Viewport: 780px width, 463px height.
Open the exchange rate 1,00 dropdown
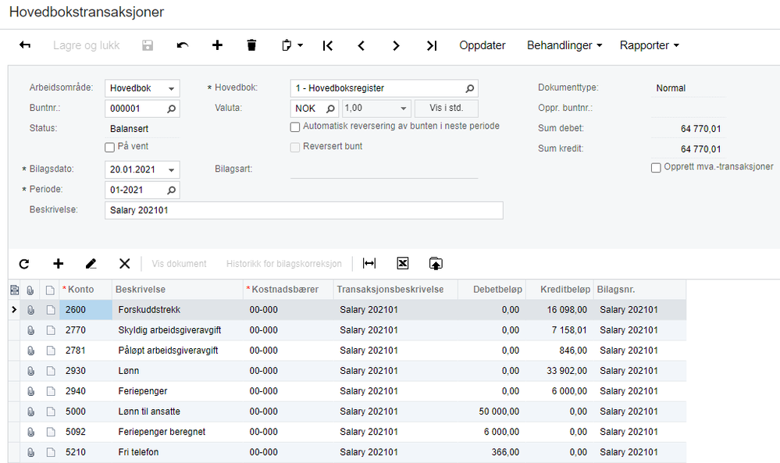coord(404,109)
